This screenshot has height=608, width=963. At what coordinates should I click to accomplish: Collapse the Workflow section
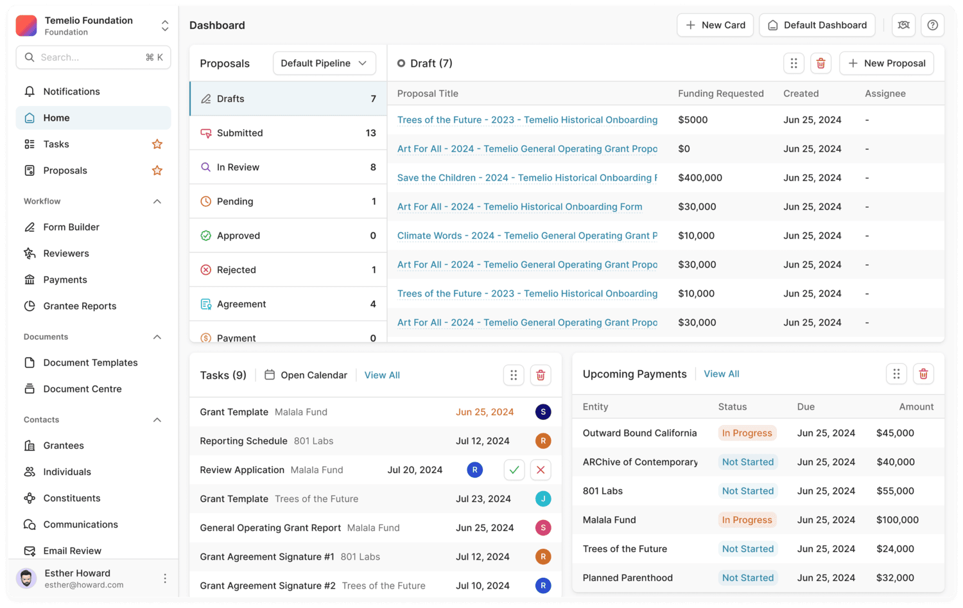point(157,201)
